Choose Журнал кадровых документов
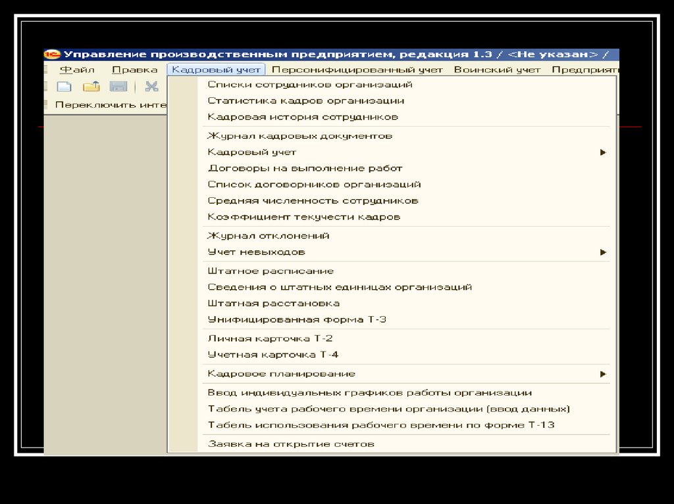This screenshot has width=674, height=504. point(300,136)
